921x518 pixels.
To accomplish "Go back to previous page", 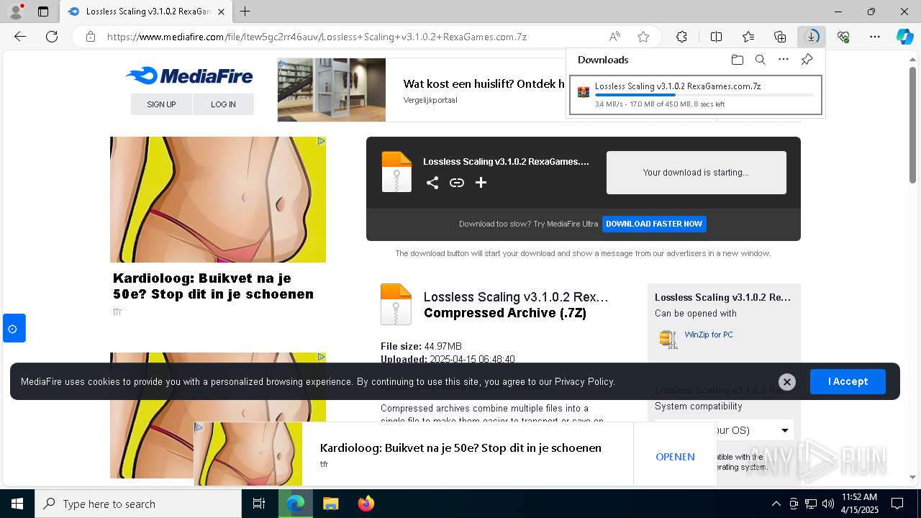I will (x=20, y=37).
